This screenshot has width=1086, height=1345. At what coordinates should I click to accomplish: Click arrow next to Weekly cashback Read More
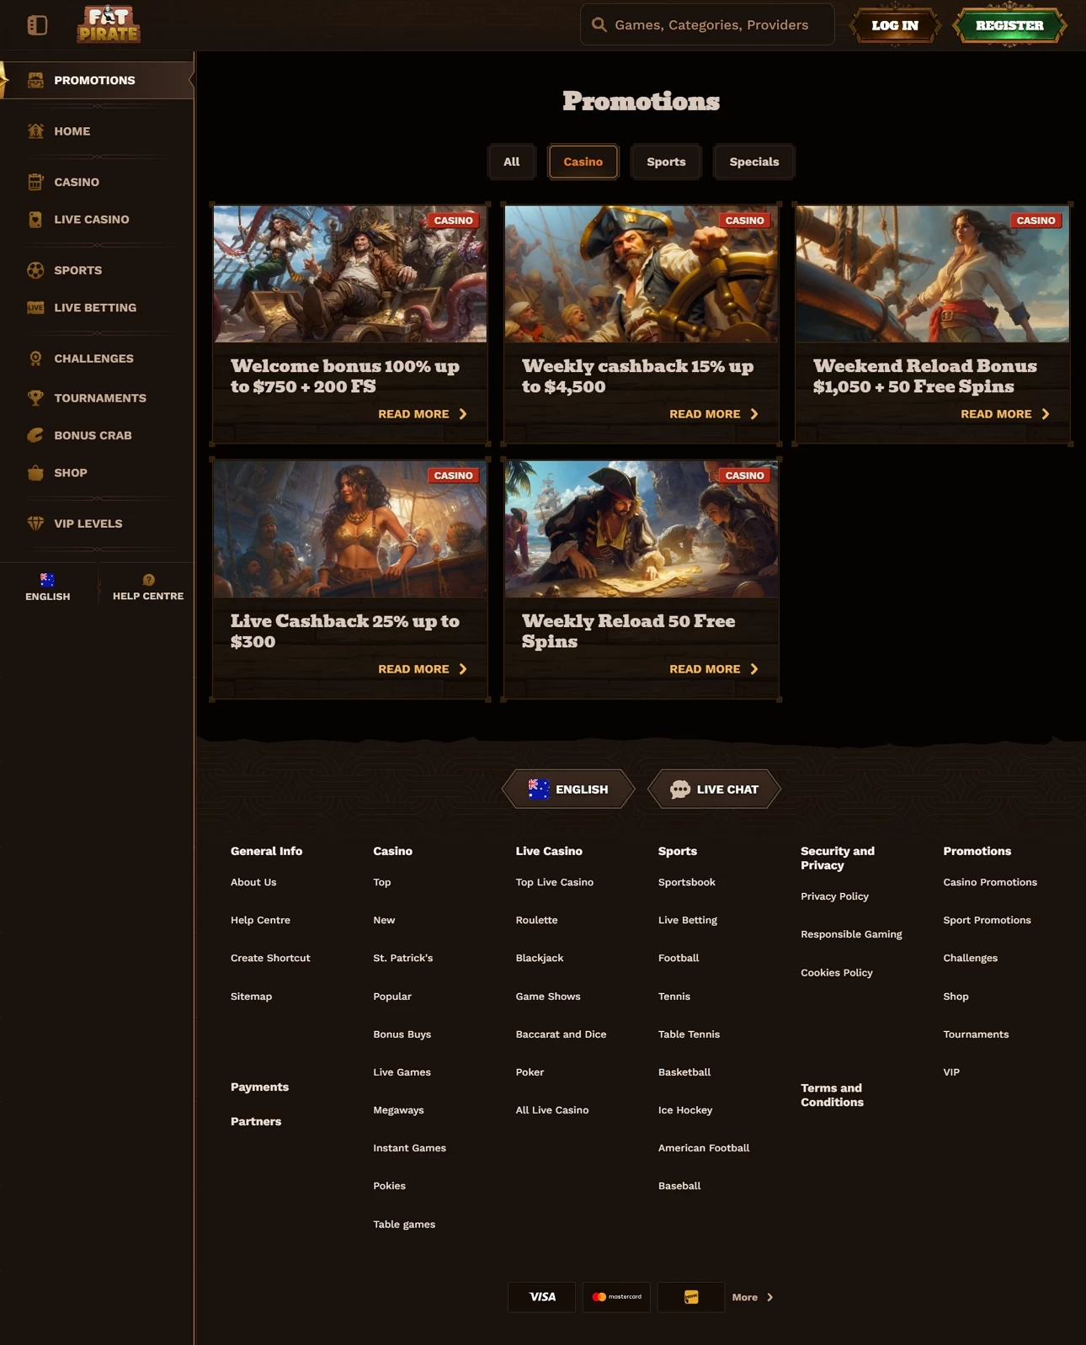click(x=754, y=414)
